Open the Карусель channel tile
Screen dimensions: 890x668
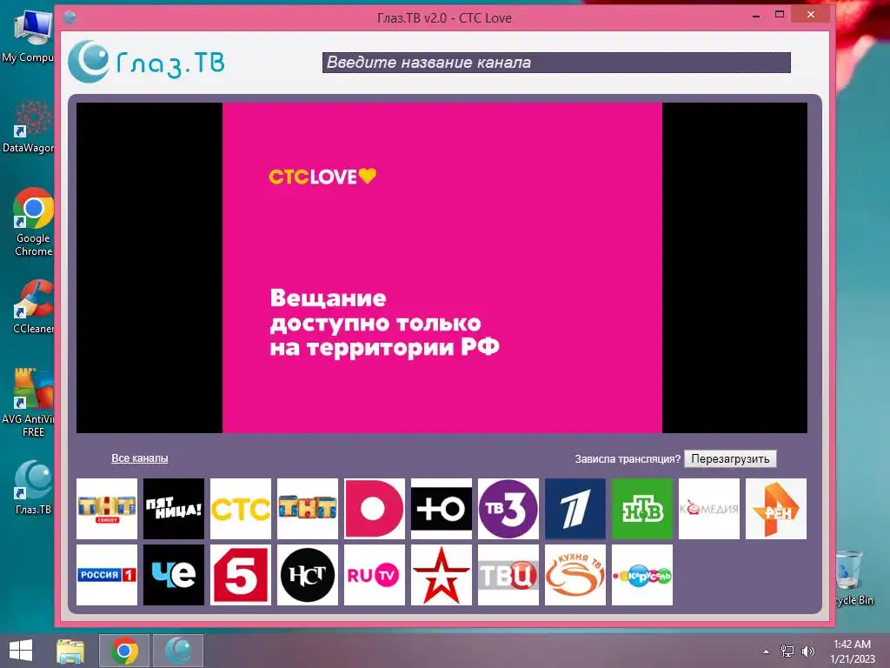tap(642, 575)
